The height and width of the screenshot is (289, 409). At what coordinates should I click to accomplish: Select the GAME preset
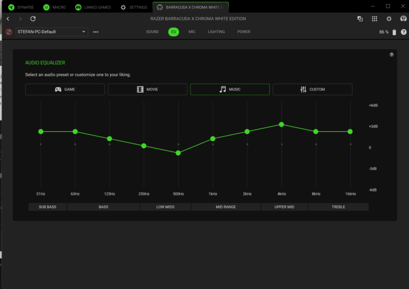[x=65, y=89]
